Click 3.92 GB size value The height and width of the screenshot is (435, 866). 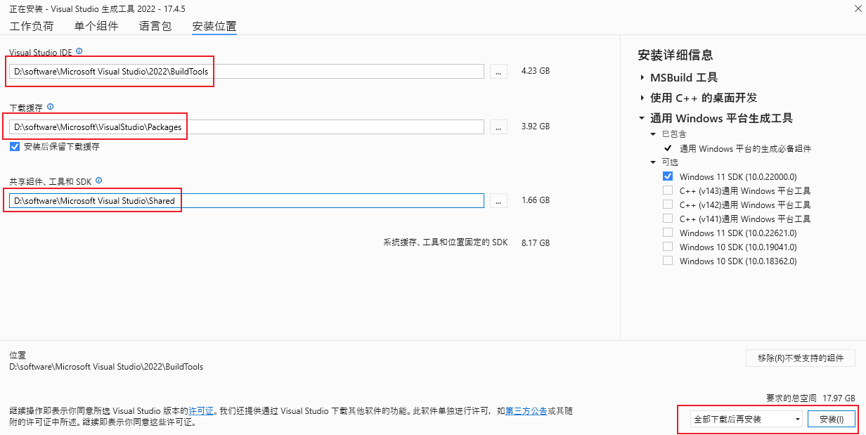coord(536,126)
